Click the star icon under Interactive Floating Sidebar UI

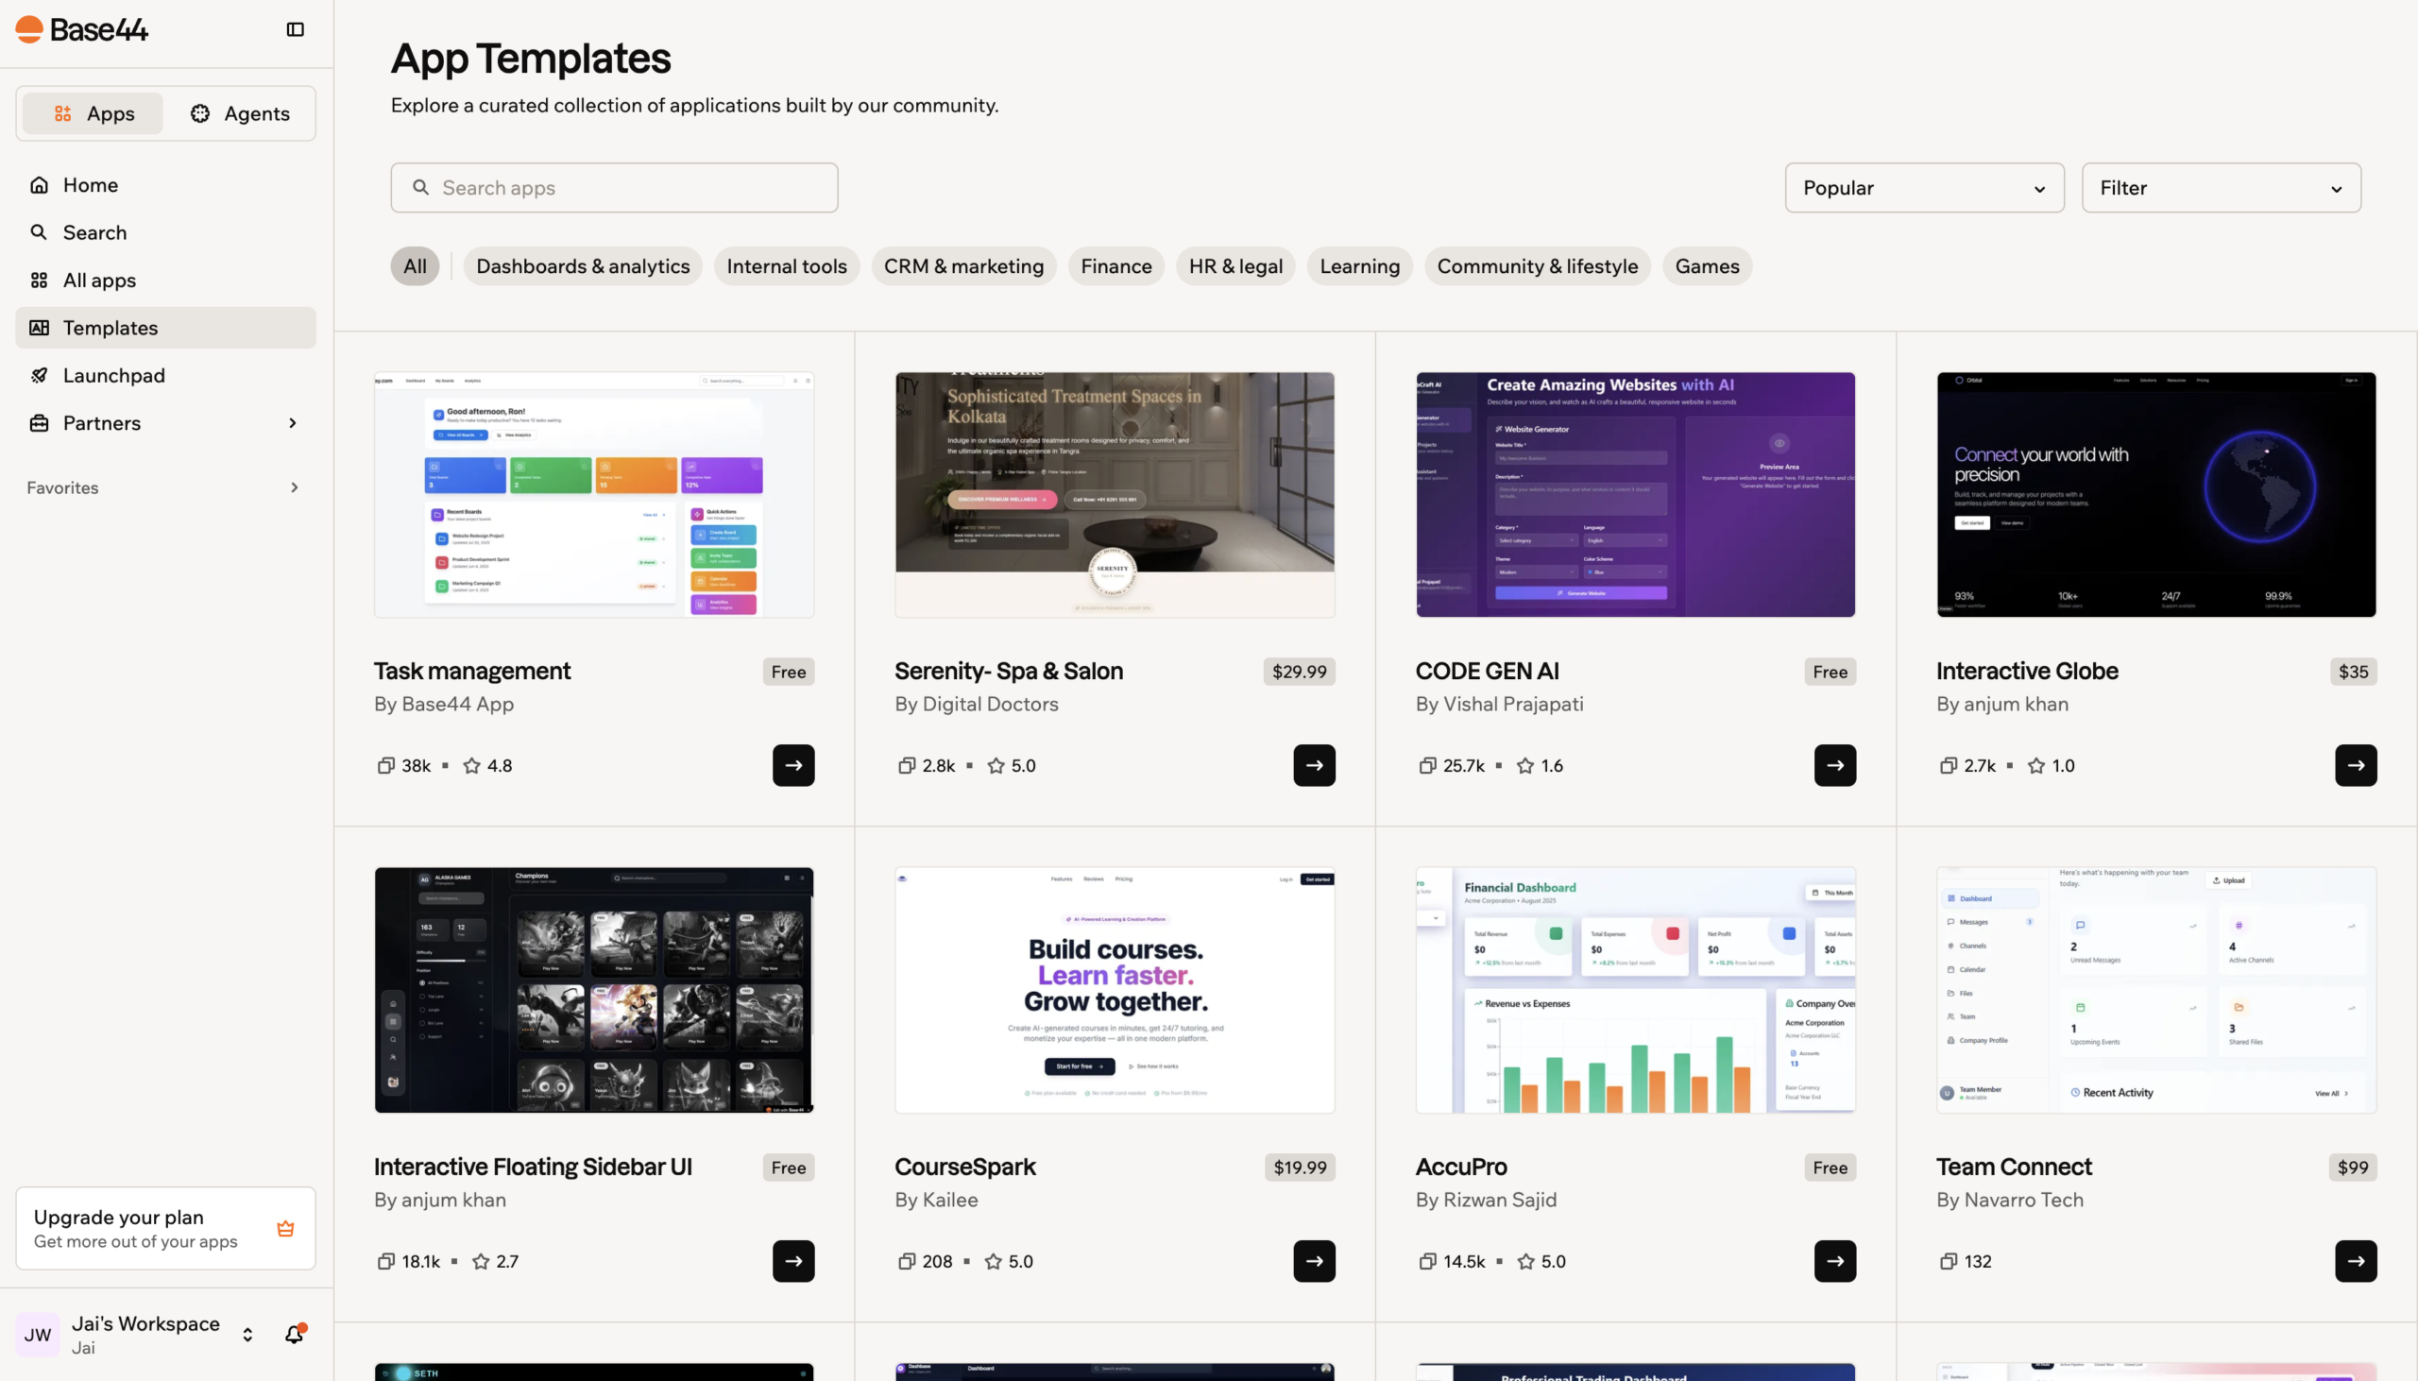481,1261
